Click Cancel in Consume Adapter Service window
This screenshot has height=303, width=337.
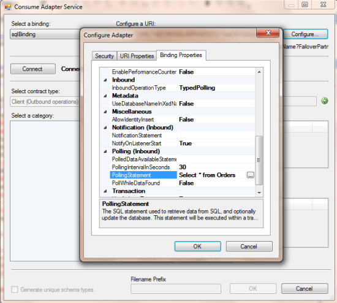point(305,288)
